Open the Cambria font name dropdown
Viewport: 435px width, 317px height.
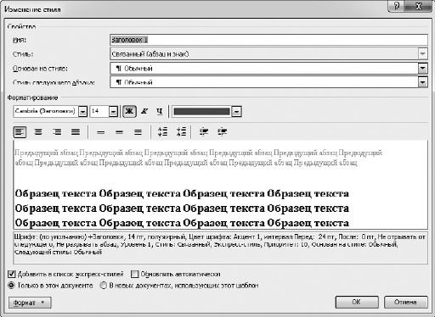pyautogui.click(x=82, y=111)
